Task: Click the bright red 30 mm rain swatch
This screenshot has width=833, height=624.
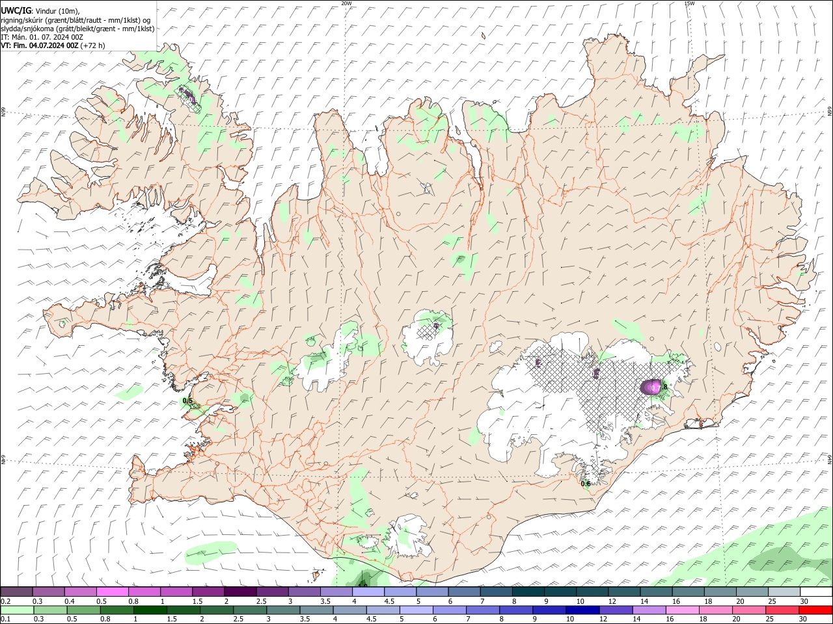Action: (816, 610)
